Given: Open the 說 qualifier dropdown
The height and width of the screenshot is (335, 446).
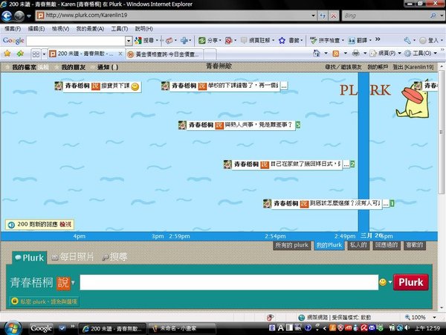Looking at the screenshot, I should point(73,283).
